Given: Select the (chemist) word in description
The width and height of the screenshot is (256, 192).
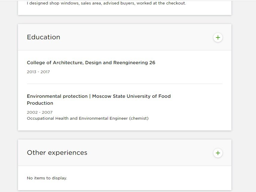Looking at the screenshot, I should coord(139,118).
